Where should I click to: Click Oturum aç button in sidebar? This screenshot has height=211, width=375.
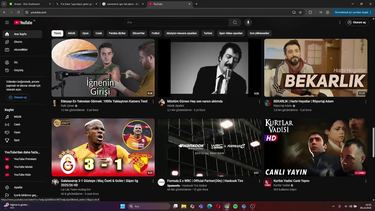point(18,97)
